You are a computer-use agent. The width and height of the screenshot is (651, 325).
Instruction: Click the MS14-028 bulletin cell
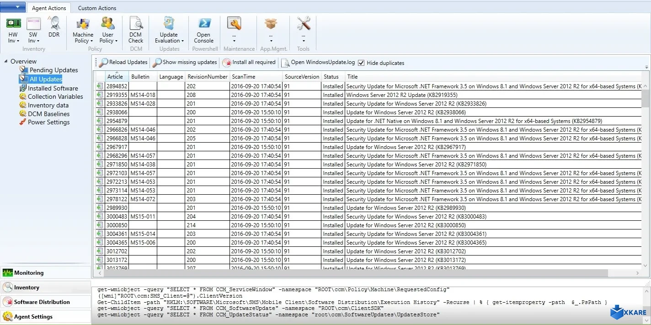coord(143,104)
